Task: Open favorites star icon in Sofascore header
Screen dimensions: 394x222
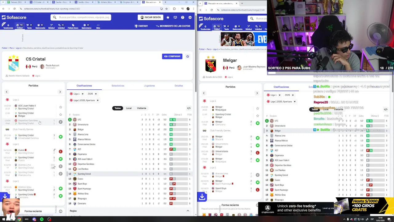Action: (x=168, y=17)
